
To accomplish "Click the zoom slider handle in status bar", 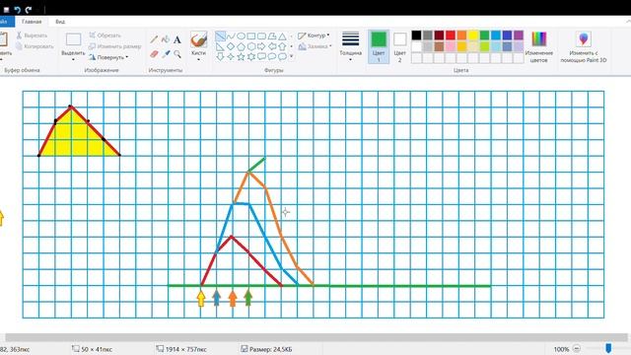I will pyautogui.click(x=609, y=348).
